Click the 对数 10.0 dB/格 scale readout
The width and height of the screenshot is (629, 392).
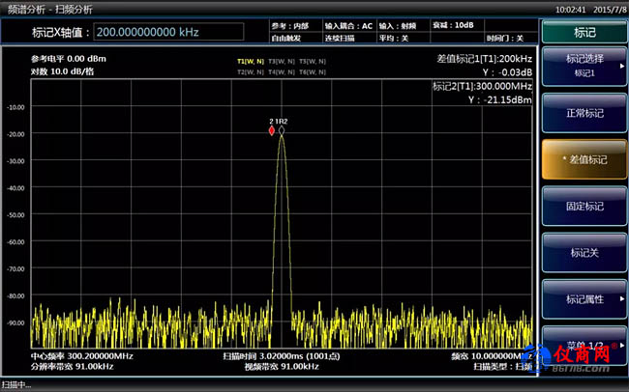[62, 71]
